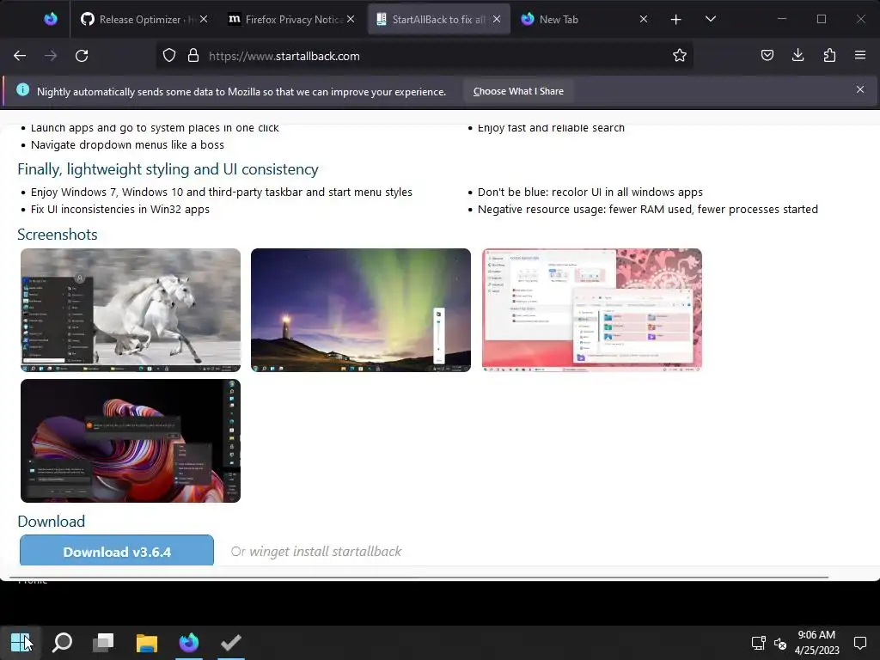Close the StartAllBack tab
The height and width of the screenshot is (660, 880).
point(497,19)
